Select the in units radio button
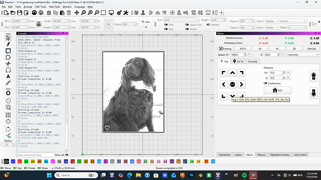 (143, 27)
